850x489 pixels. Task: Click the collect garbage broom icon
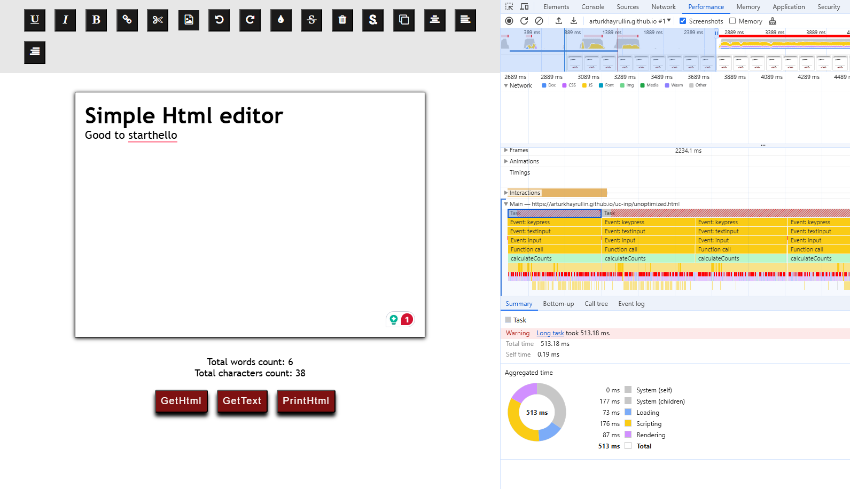tap(773, 21)
